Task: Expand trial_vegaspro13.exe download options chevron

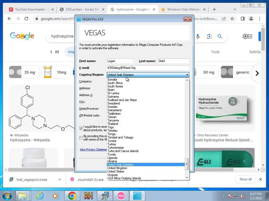Action: point(60,180)
